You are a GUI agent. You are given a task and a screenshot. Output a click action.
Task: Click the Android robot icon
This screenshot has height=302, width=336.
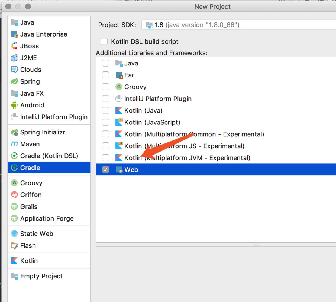[14, 105]
